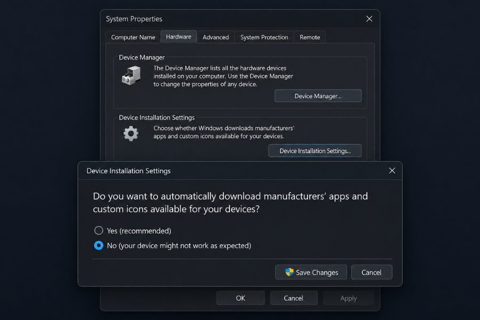Switch to the System Protection tab
Viewport: 480px width, 320px height.
point(264,37)
